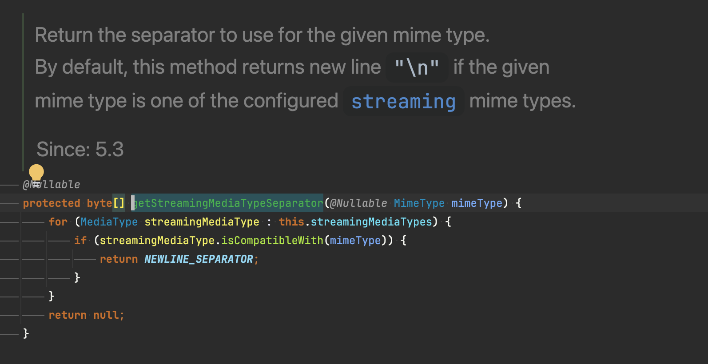Viewport: 708px width, 364px height.
Task: Navigate to the MimeType parameter type
Action: tap(419, 203)
